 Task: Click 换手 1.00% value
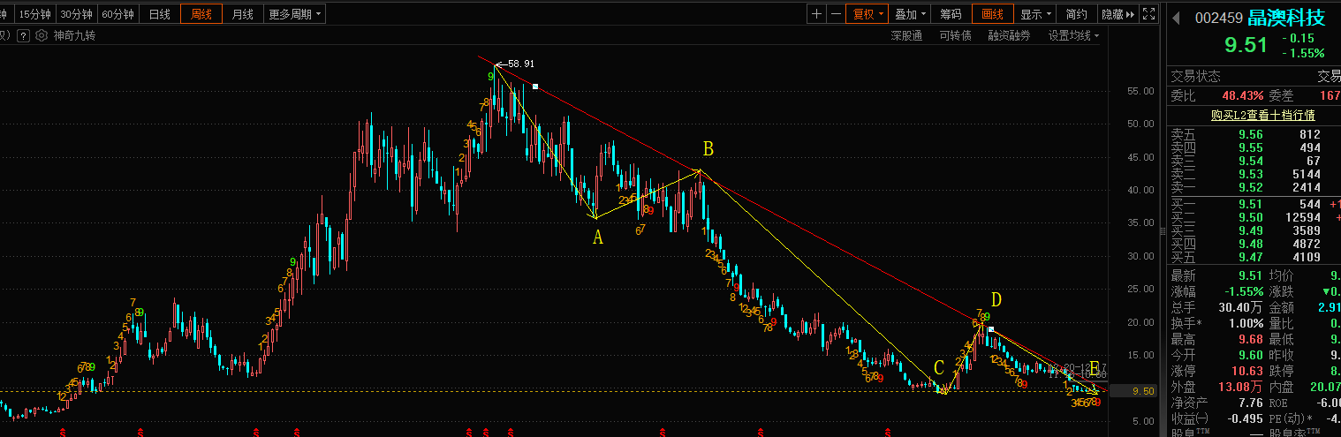1246,323
